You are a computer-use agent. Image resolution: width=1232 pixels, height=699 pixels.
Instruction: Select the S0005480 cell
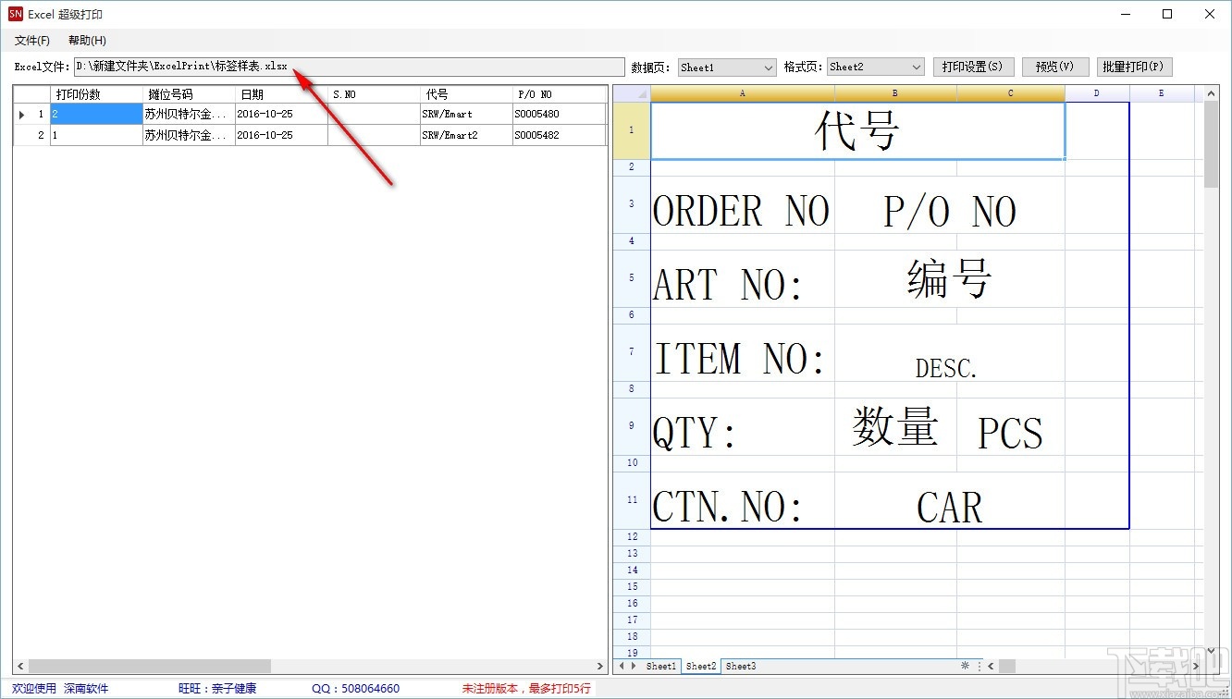point(559,114)
